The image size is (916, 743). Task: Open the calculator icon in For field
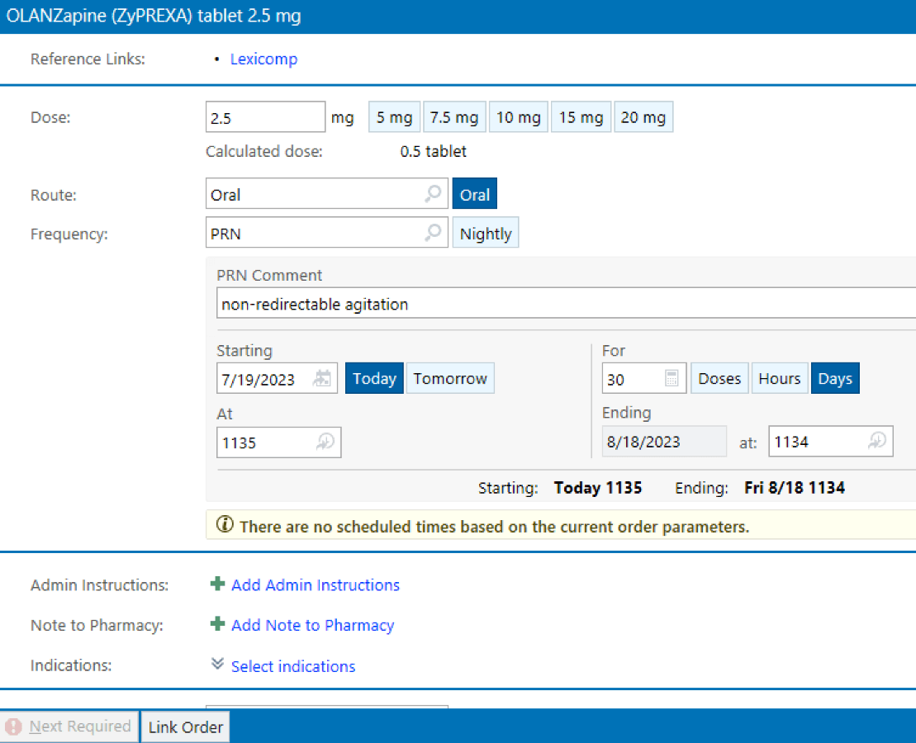[x=672, y=379]
